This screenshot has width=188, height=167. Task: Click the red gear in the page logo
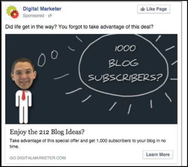coord(15,14)
